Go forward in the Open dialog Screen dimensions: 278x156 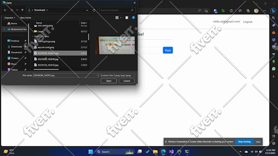tap(11, 10)
